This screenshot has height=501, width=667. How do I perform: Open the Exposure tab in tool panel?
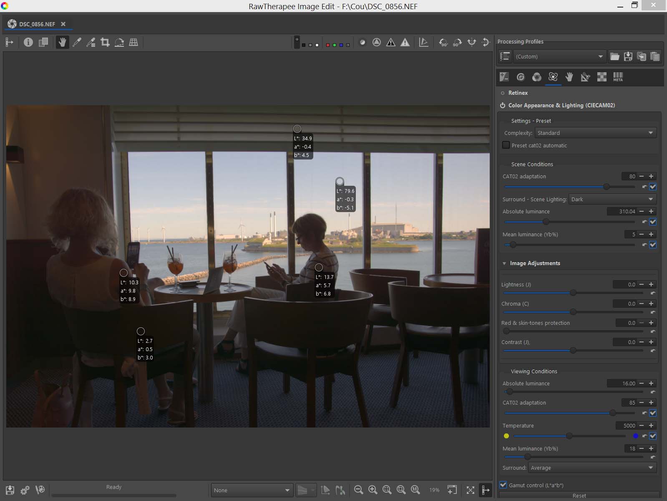coord(504,77)
